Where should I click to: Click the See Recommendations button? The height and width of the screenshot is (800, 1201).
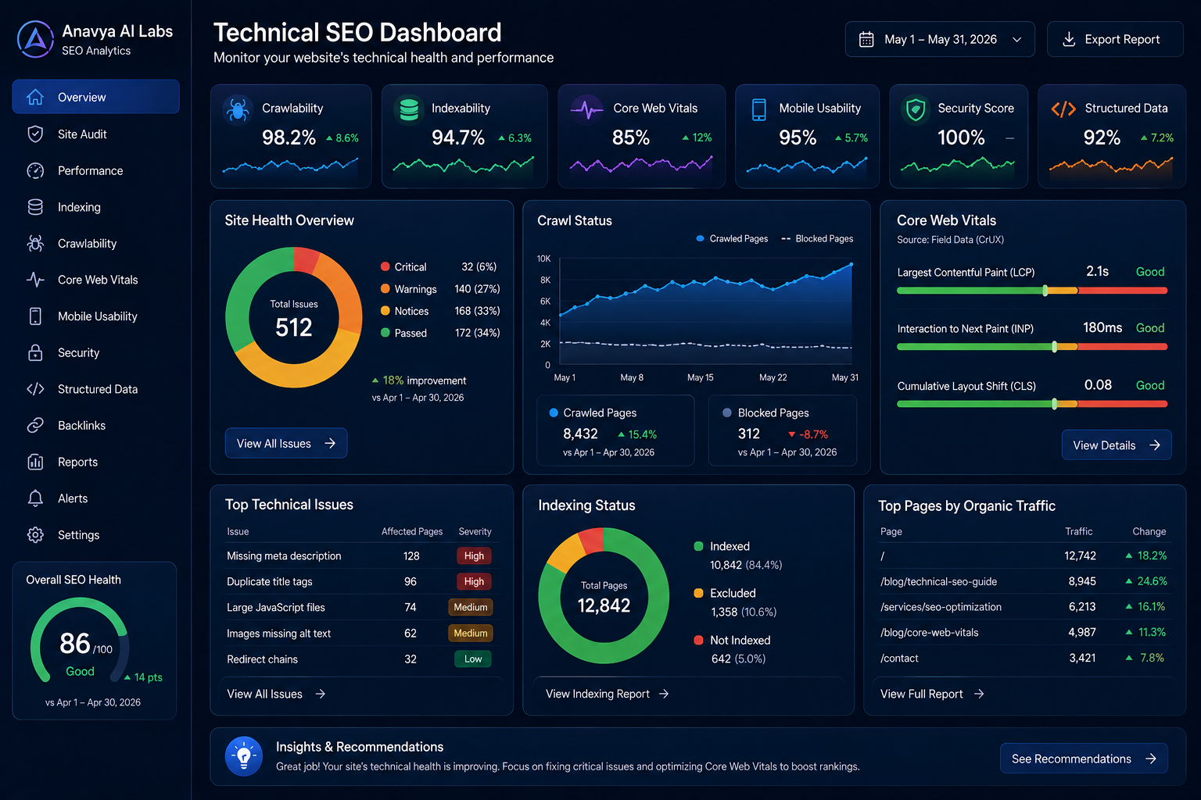1084,759
